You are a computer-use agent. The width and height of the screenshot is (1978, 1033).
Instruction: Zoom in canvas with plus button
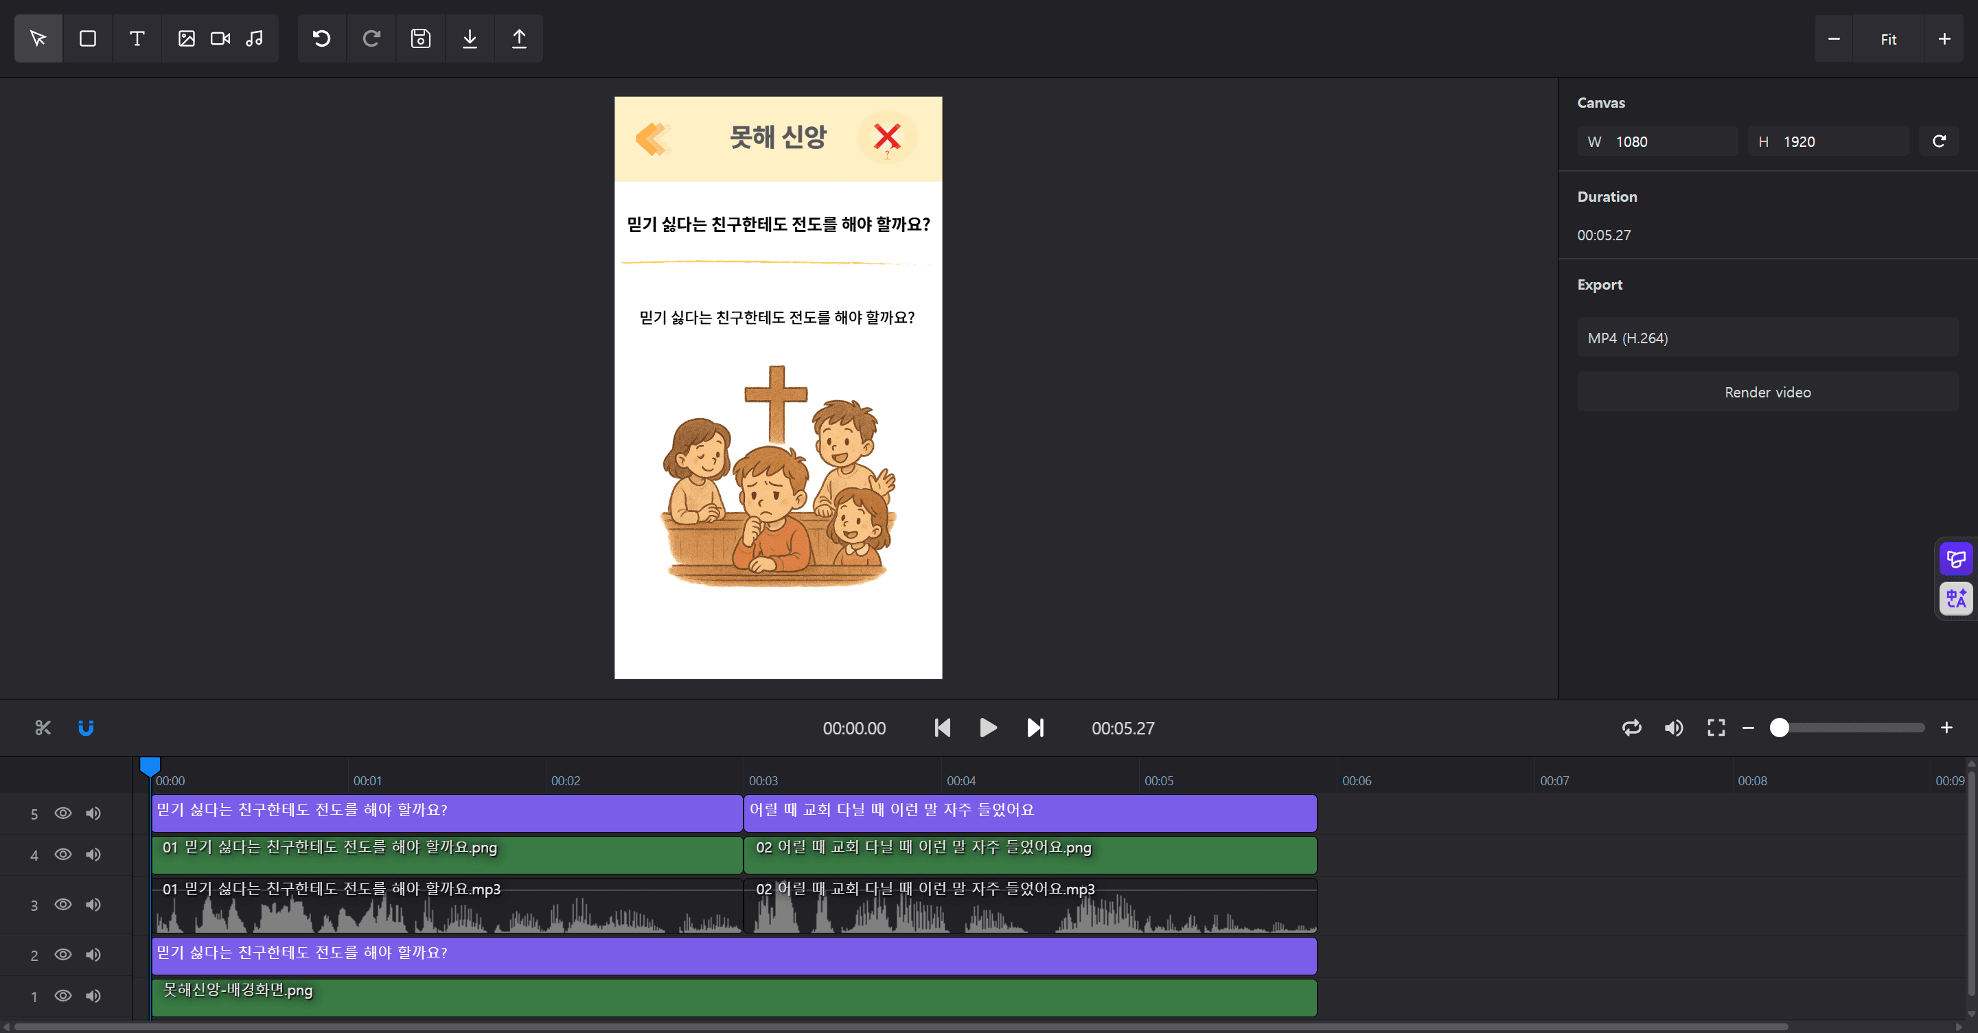(x=1944, y=39)
